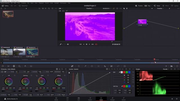Open the Scopes palette icon
Screen dimensions: 180x101
[x=171, y=66]
